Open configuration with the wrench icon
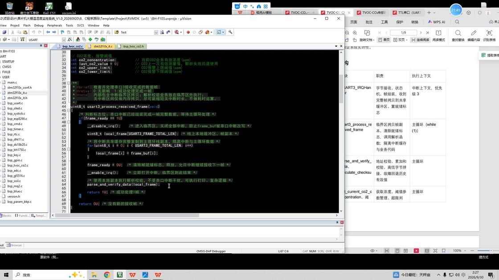Screen dimensions: 499x280 tap(230, 32)
